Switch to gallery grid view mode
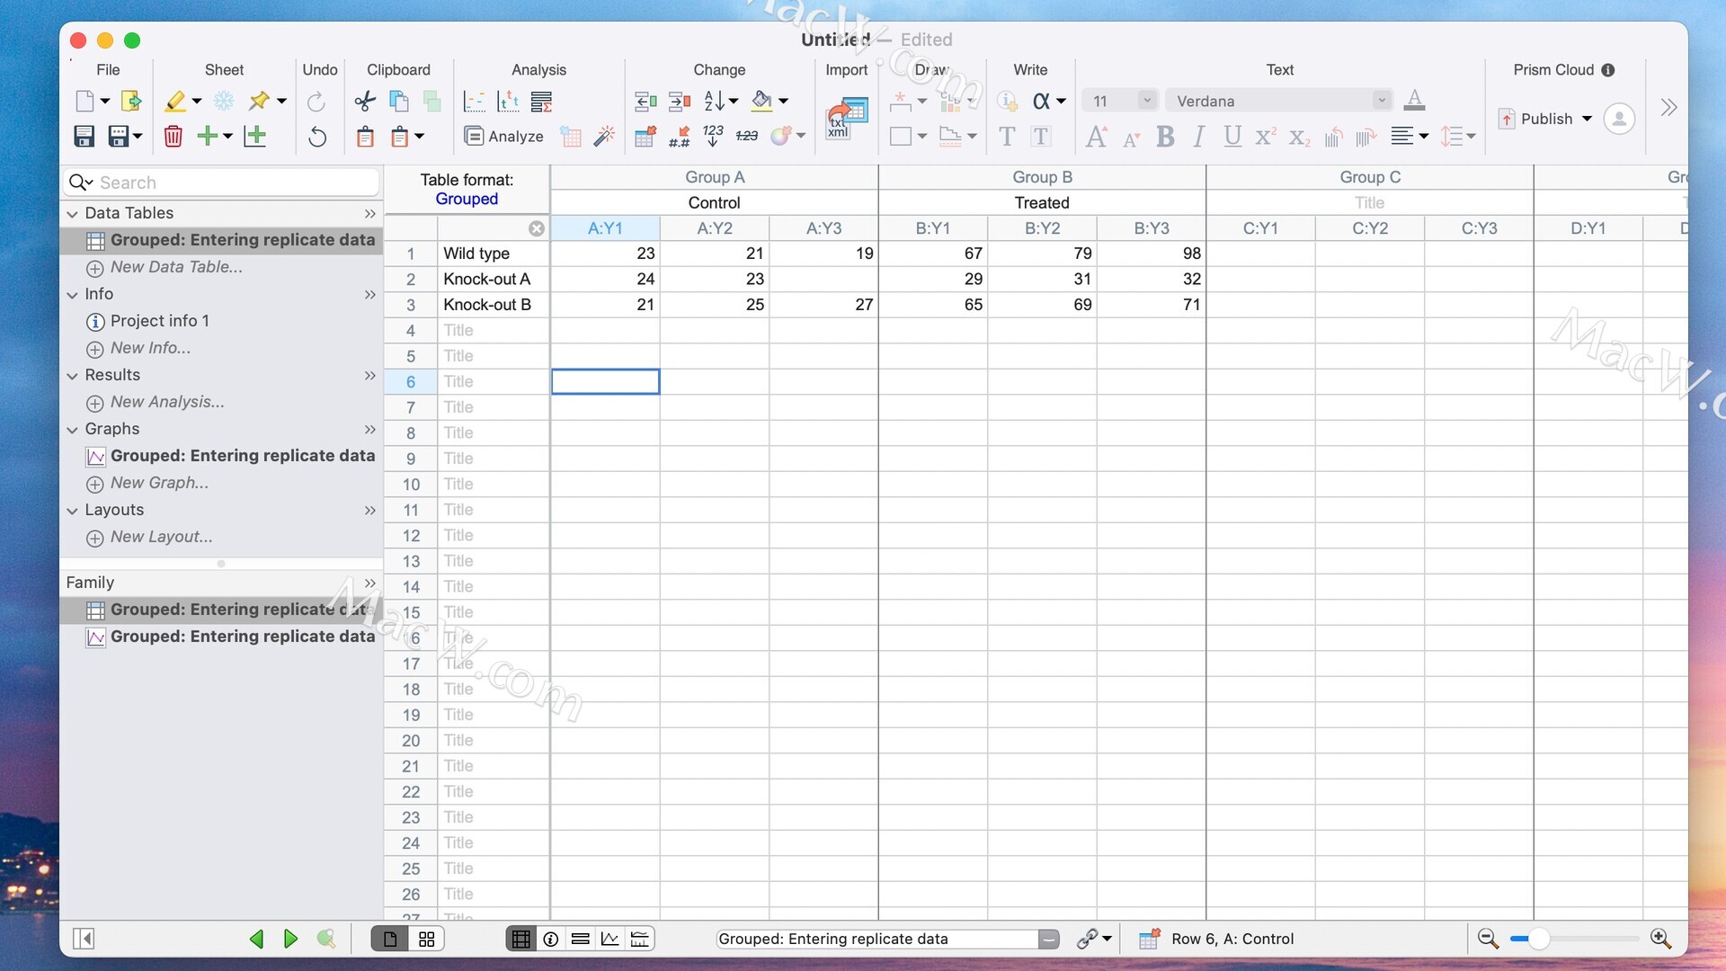This screenshot has width=1726, height=971. pos(427,939)
